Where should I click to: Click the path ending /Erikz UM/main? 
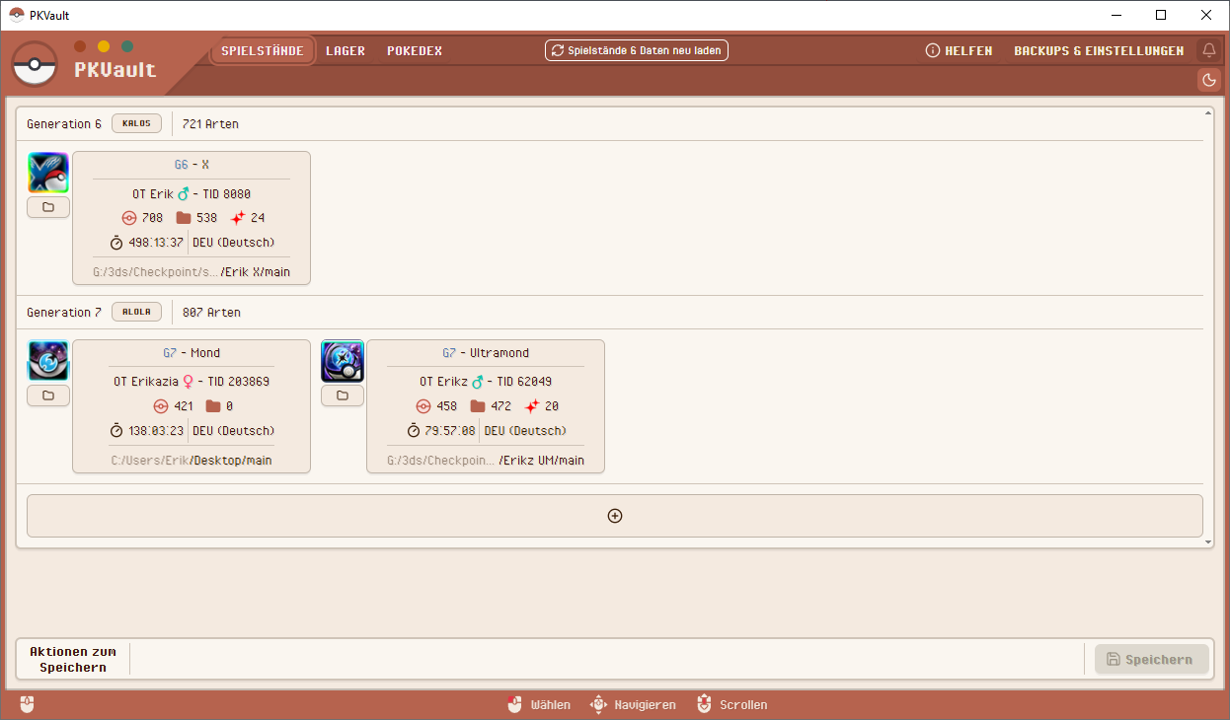point(486,460)
